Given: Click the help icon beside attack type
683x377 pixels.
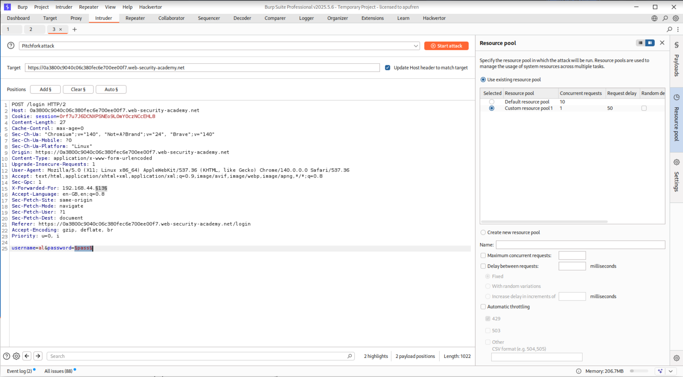Looking at the screenshot, I should click(11, 45).
